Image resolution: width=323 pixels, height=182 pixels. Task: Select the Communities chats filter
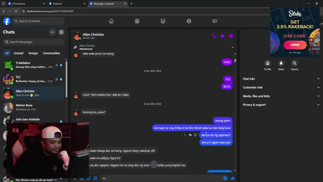coord(51,53)
